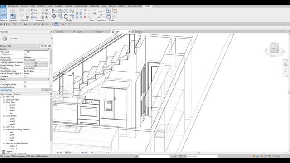Expand the 3D Views tree node

4,127
